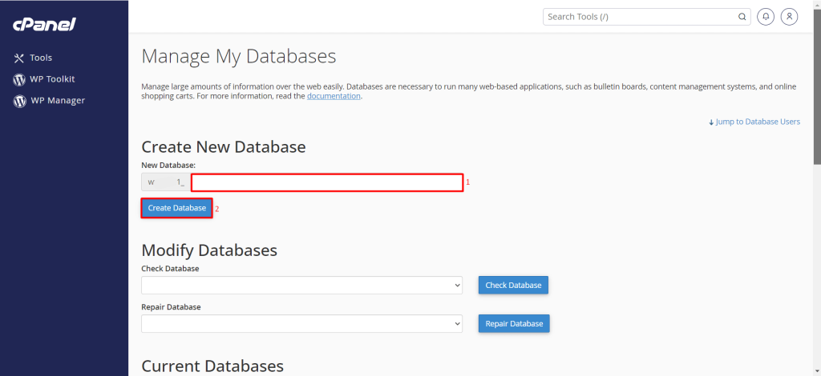Click the Repair Database button
Screen dimensions: 821x376
point(514,323)
